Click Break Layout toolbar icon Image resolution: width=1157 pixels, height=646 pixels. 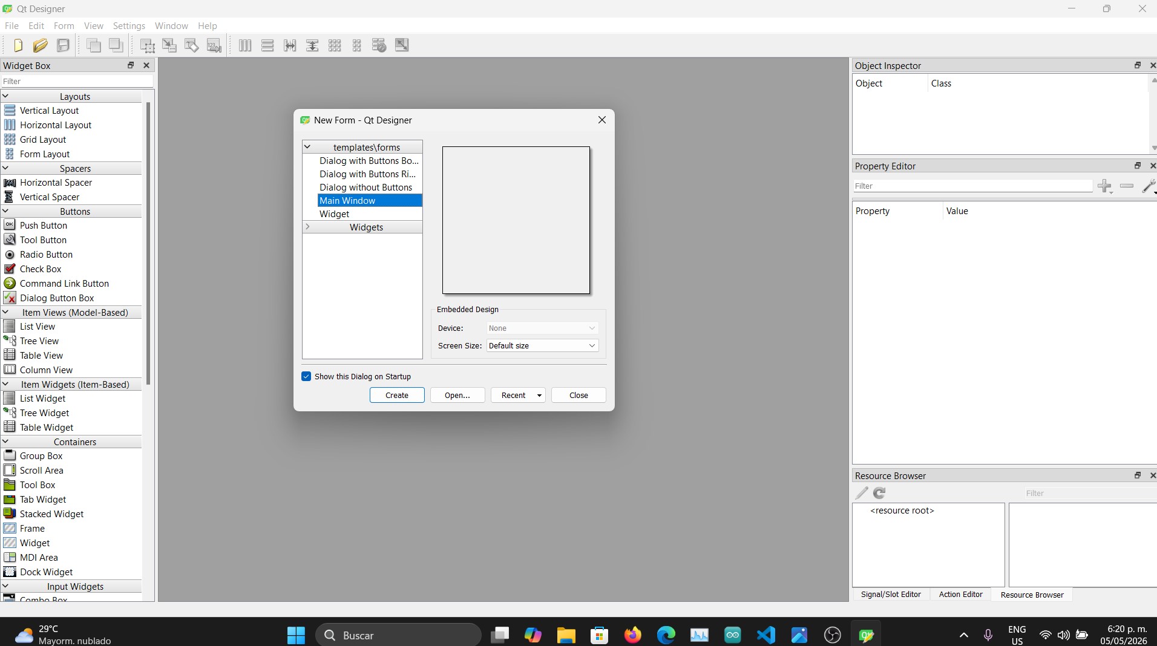click(x=379, y=45)
